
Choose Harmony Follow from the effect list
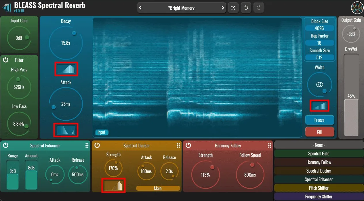[319, 162]
